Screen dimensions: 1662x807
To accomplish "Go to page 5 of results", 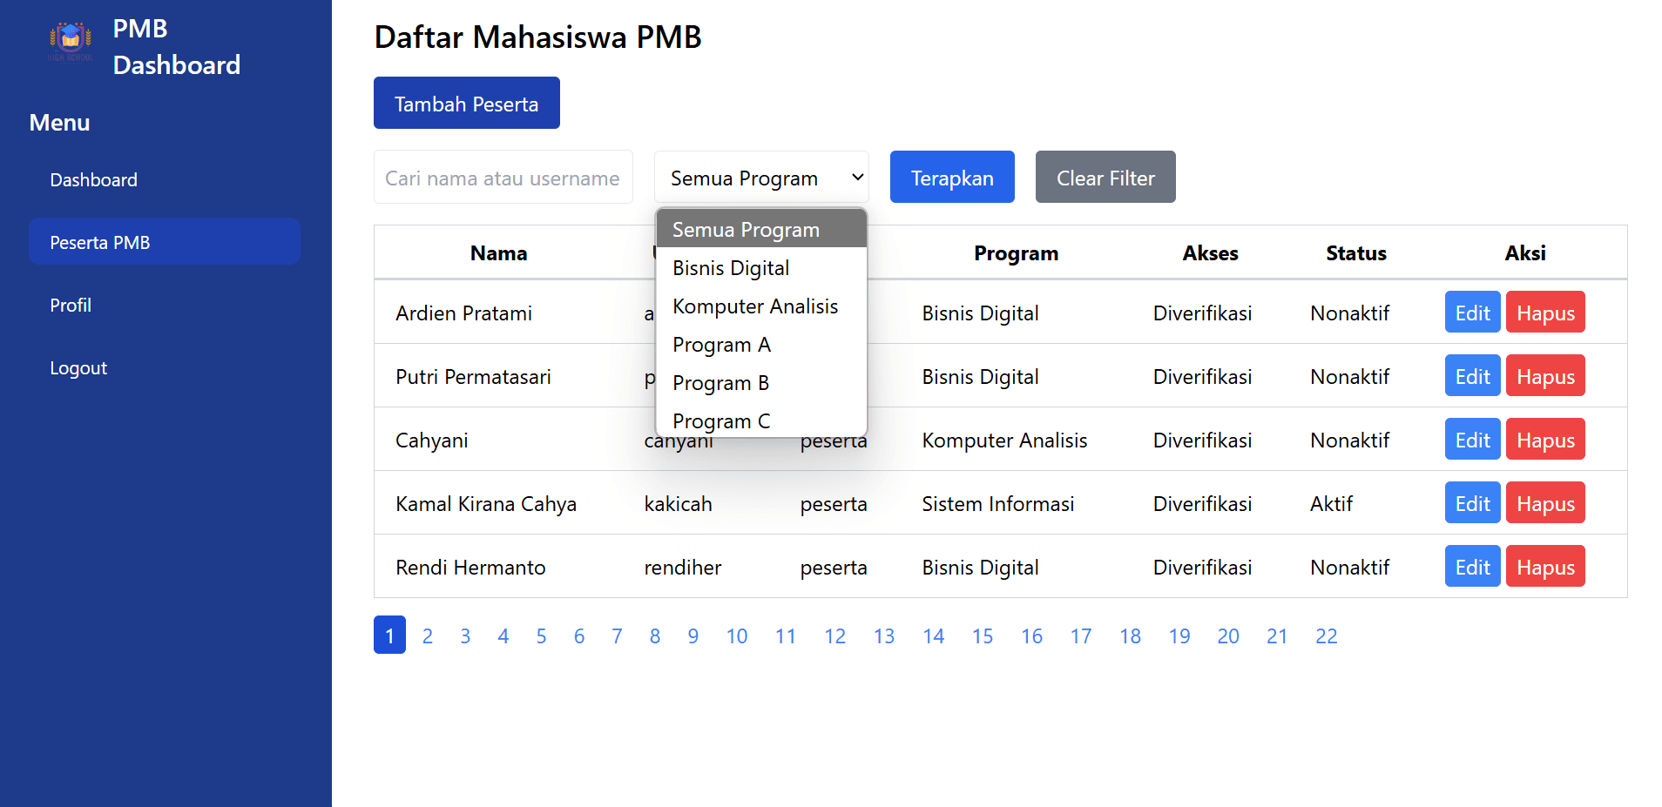I will point(541,636).
